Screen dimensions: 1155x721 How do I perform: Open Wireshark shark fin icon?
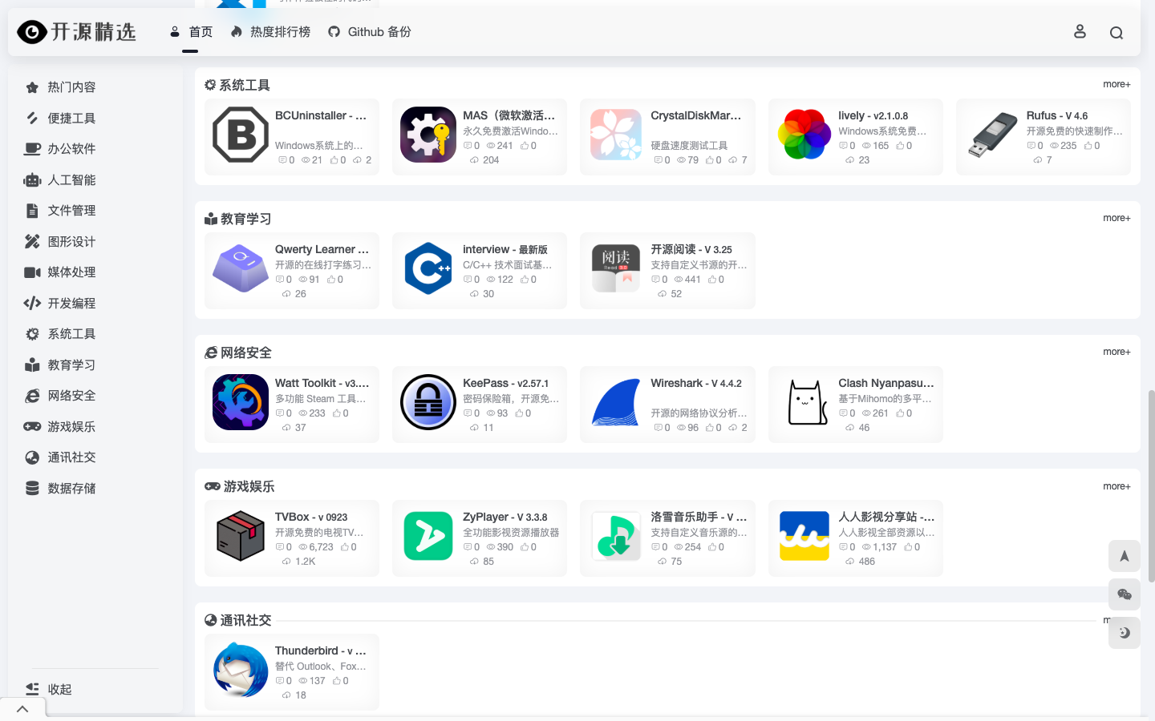(x=616, y=402)
